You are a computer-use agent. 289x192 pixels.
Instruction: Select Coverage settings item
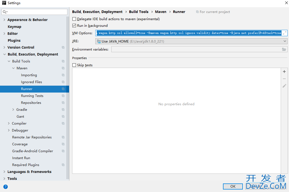20,144
